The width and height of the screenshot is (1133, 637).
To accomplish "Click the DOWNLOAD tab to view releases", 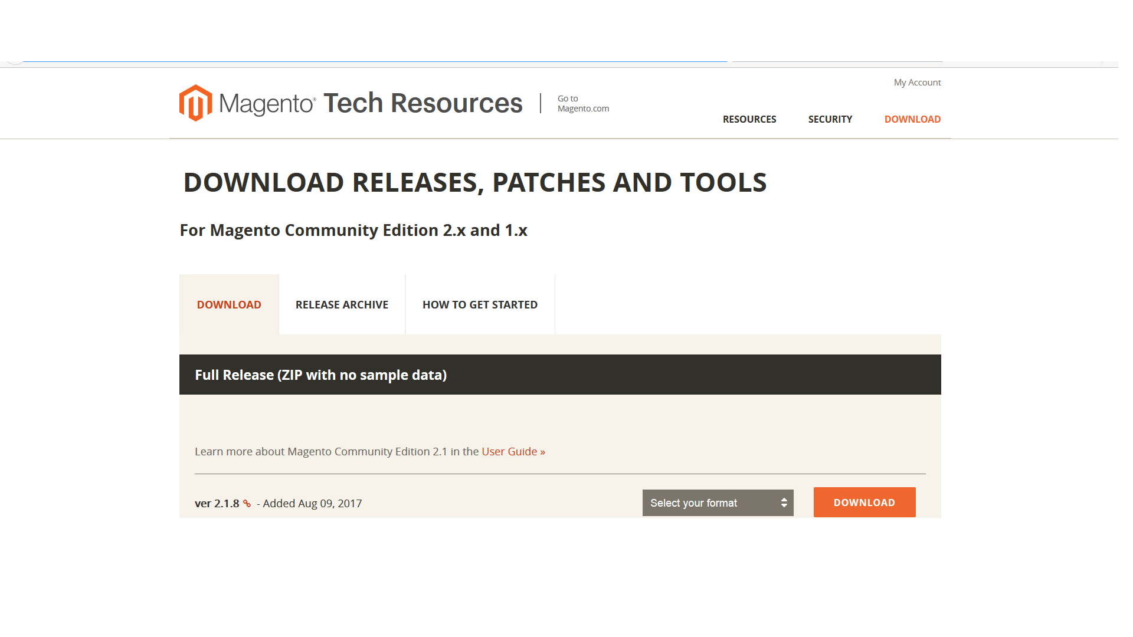I will pos(229,304).
